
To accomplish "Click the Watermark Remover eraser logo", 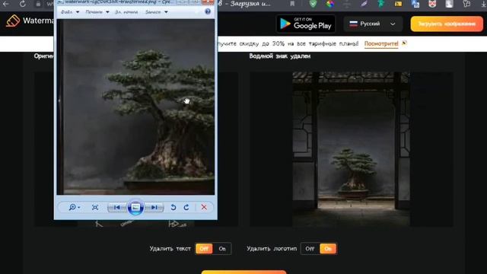I will (13, 21).
